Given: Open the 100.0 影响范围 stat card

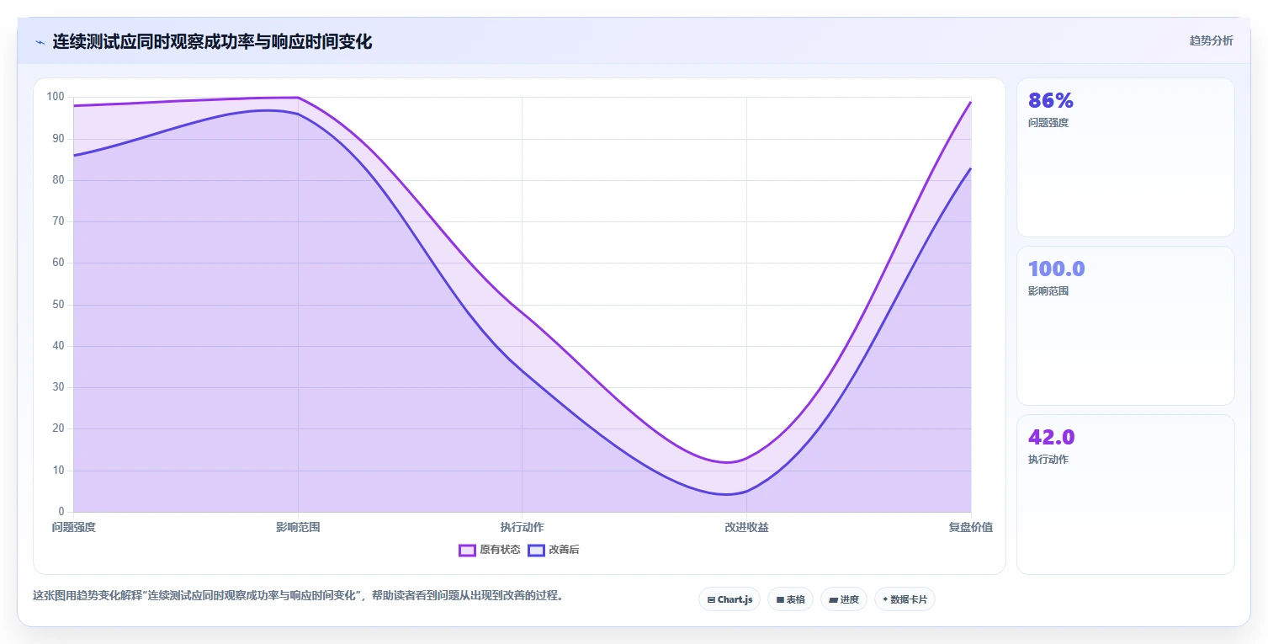Looking at the screenshot, I should [1125, 326].
